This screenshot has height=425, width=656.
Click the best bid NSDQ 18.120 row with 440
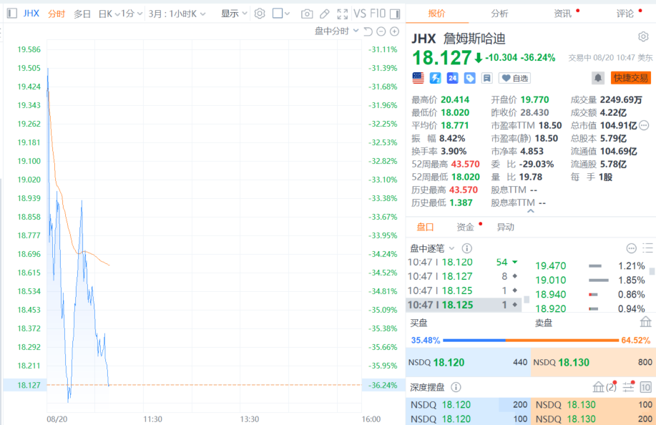pos(468,362)
